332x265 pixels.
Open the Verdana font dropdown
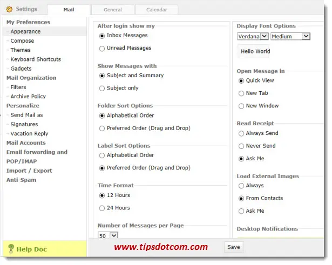tap(253, 36)
